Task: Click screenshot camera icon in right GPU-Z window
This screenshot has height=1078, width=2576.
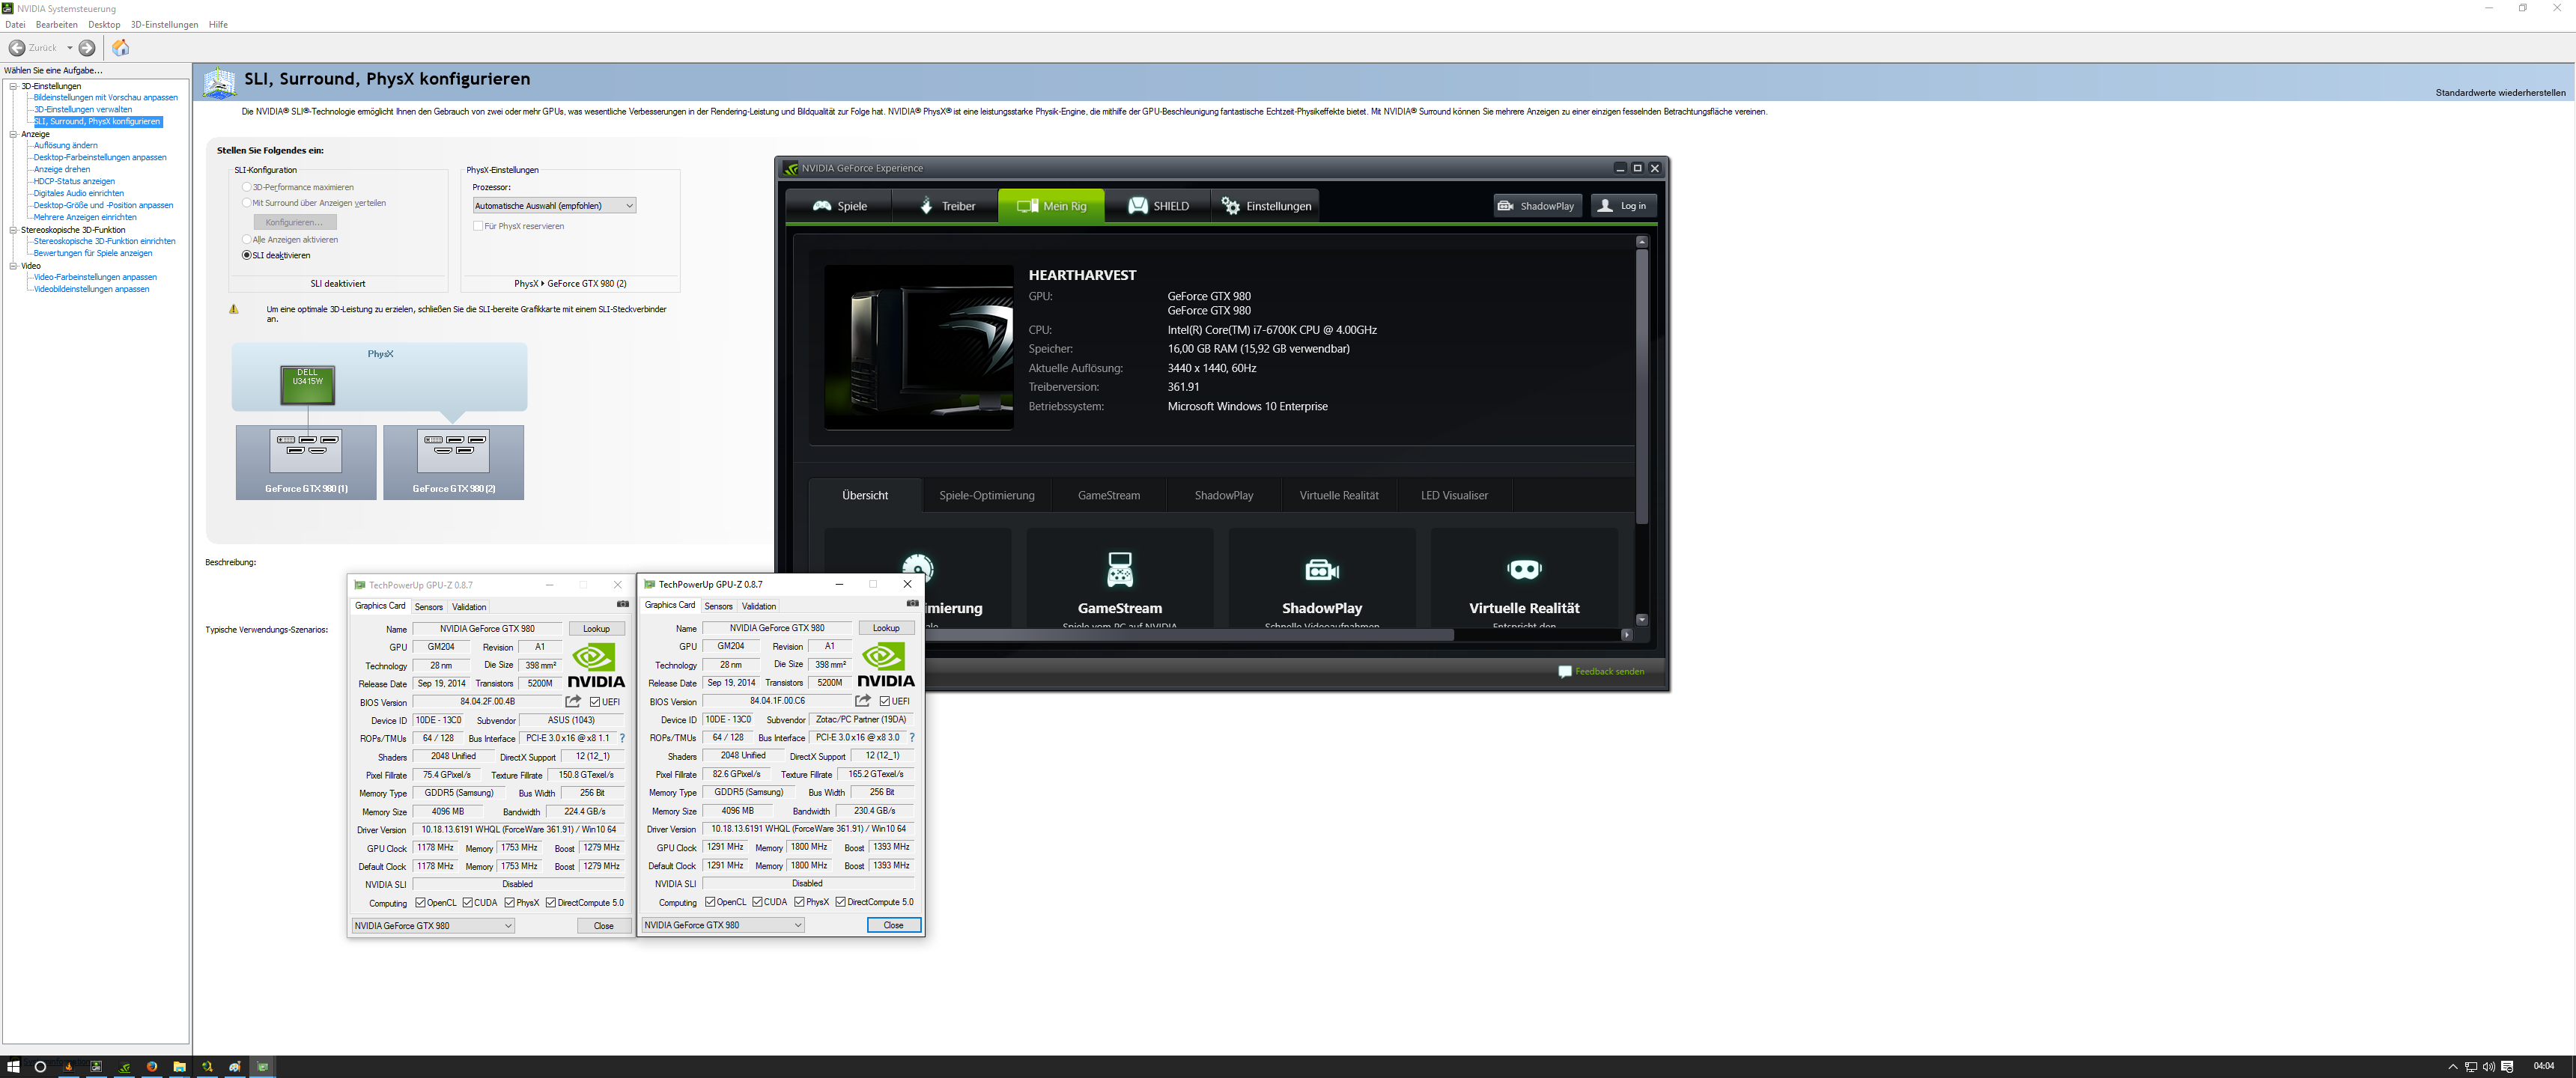Action: (x=911, y=604)
